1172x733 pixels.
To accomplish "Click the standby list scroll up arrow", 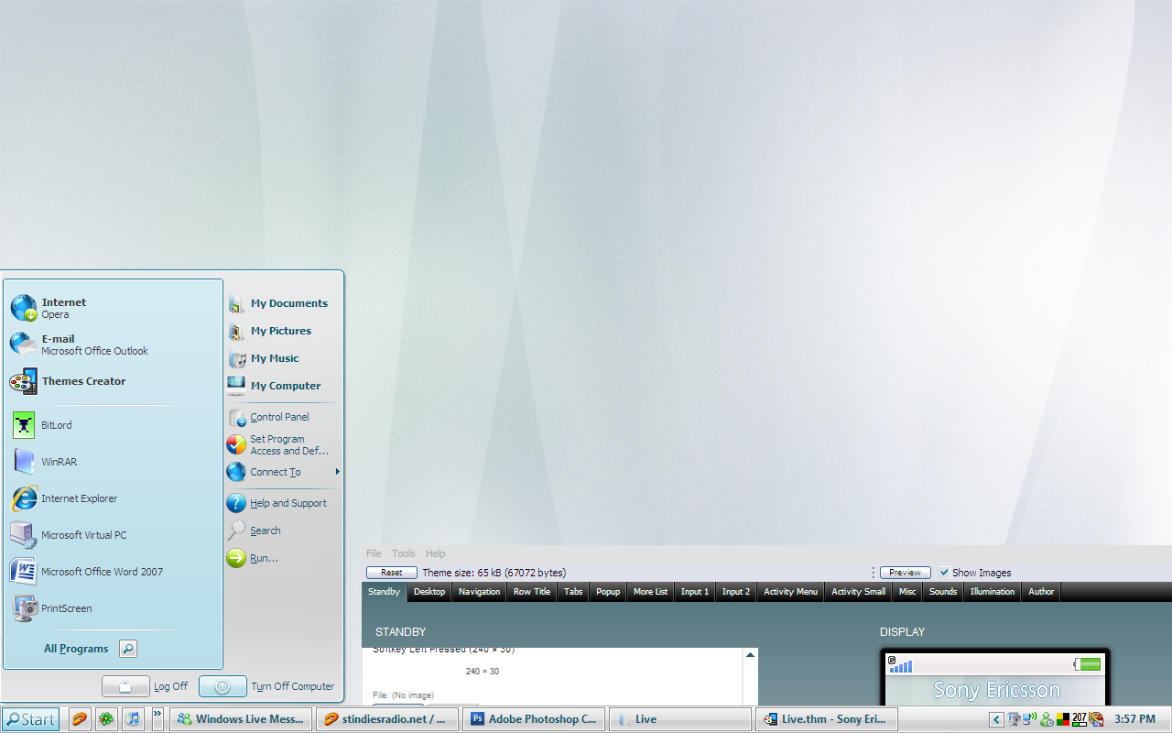I will [x=751, y=655].
